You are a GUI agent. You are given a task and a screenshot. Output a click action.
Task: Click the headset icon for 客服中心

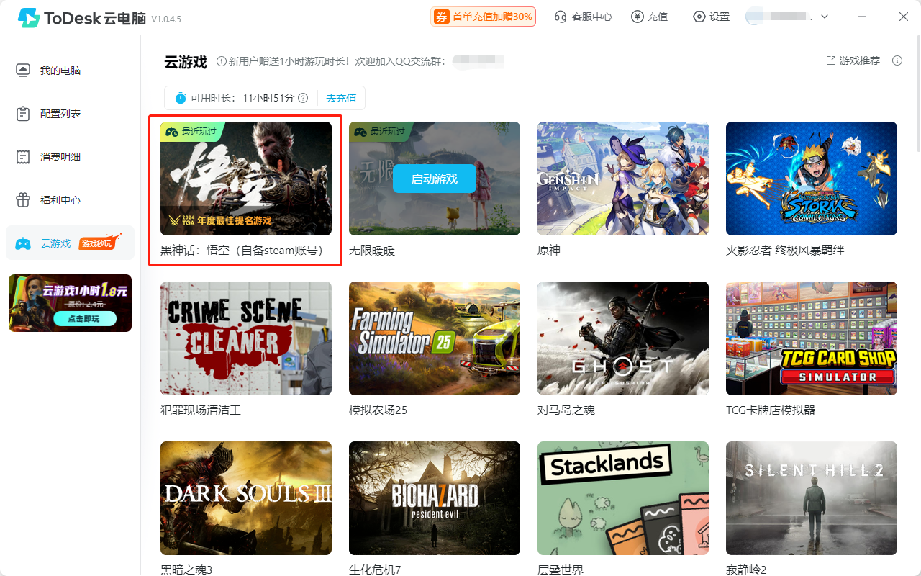point(561,17)
